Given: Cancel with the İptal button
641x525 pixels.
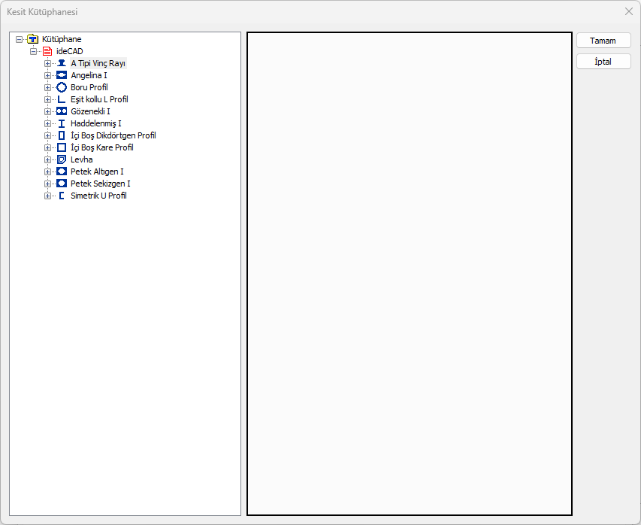Looking at the screenshot, I should point(603,62).
